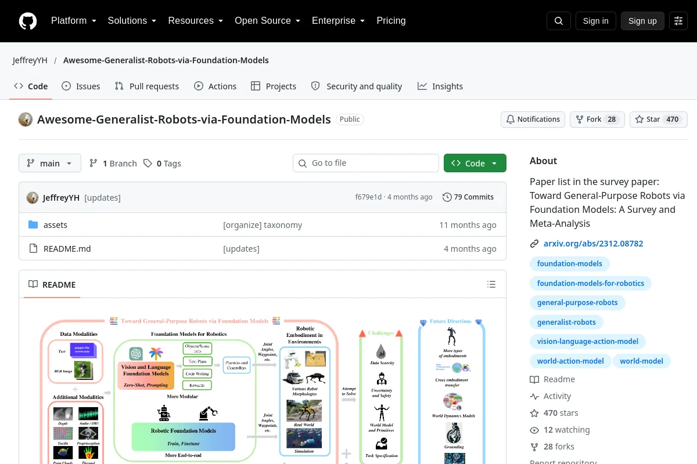Click the Sign up button
This screenshot has width=697, height=464.
point(642,21)
